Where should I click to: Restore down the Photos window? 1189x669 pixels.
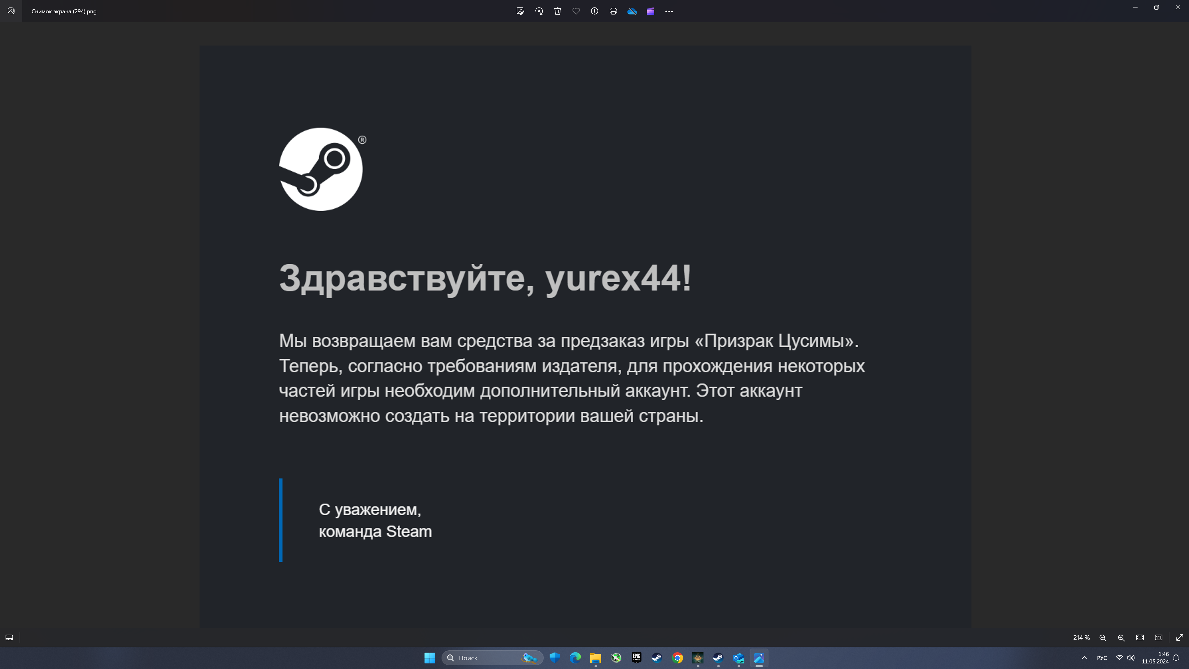tap(1157, 7)
